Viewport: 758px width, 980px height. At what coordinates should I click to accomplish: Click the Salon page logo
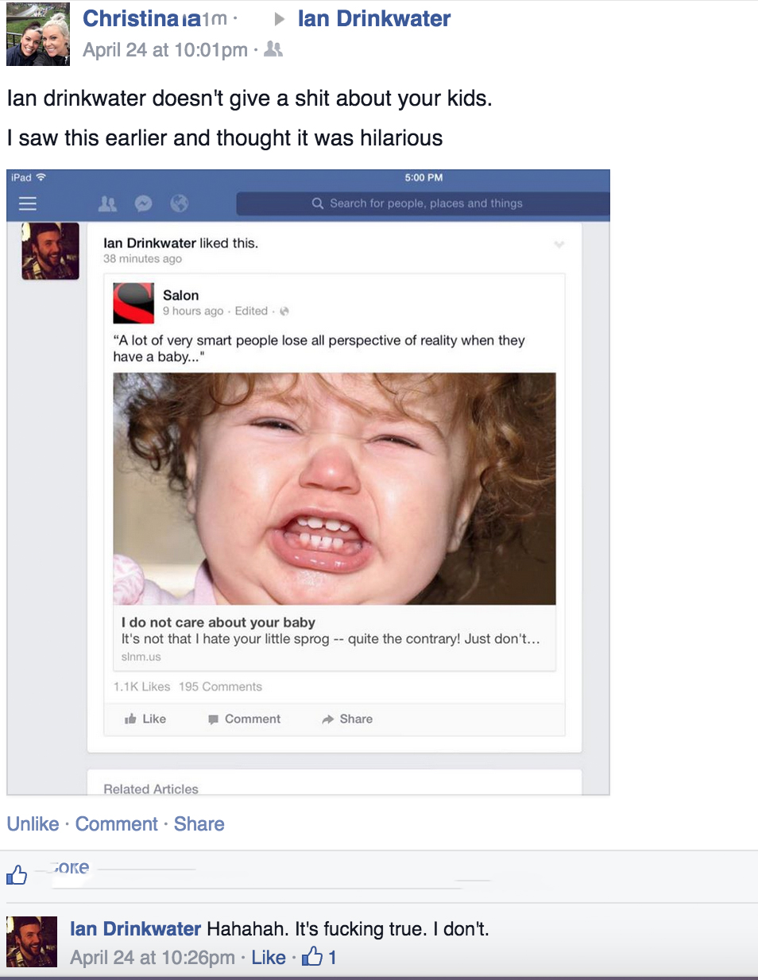pyautogui.click(x=133, y=303)
